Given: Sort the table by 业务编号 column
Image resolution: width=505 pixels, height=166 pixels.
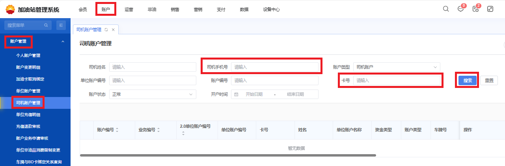Looking at the screenshot, I should 158,130.
